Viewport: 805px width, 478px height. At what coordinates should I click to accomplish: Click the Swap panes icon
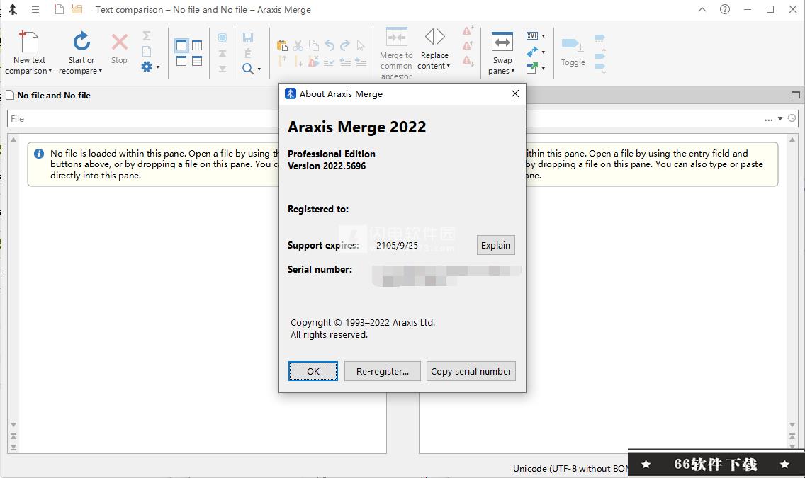(x=502, y=42)
